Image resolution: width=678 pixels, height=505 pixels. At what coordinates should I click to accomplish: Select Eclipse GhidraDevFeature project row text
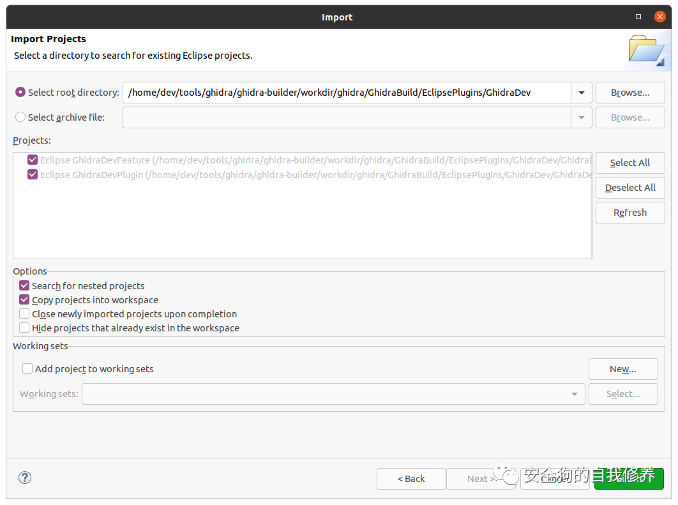tap(315, 160)
